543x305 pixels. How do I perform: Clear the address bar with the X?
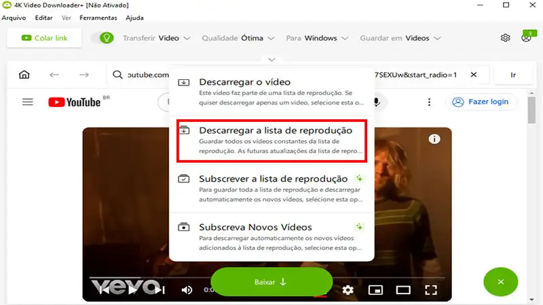(474, 75)
